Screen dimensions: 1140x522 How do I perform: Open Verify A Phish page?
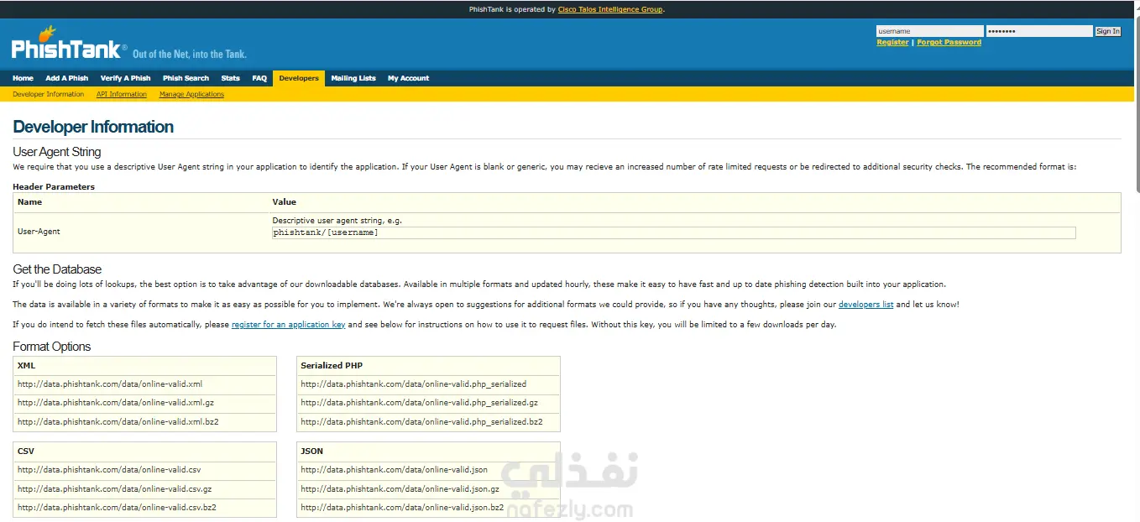point(125,78)
